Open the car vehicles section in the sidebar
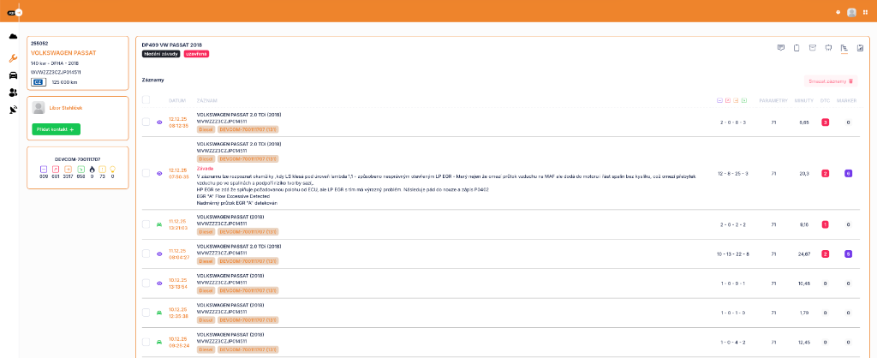The width and height of the screenshot is (877, 358). [x=13, y=75]
